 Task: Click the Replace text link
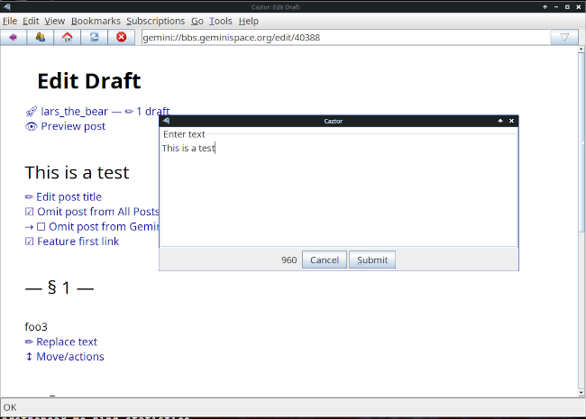pos(67,342)
